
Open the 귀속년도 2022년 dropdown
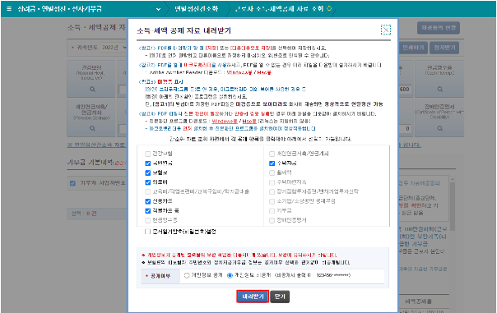tap(114, 48)
